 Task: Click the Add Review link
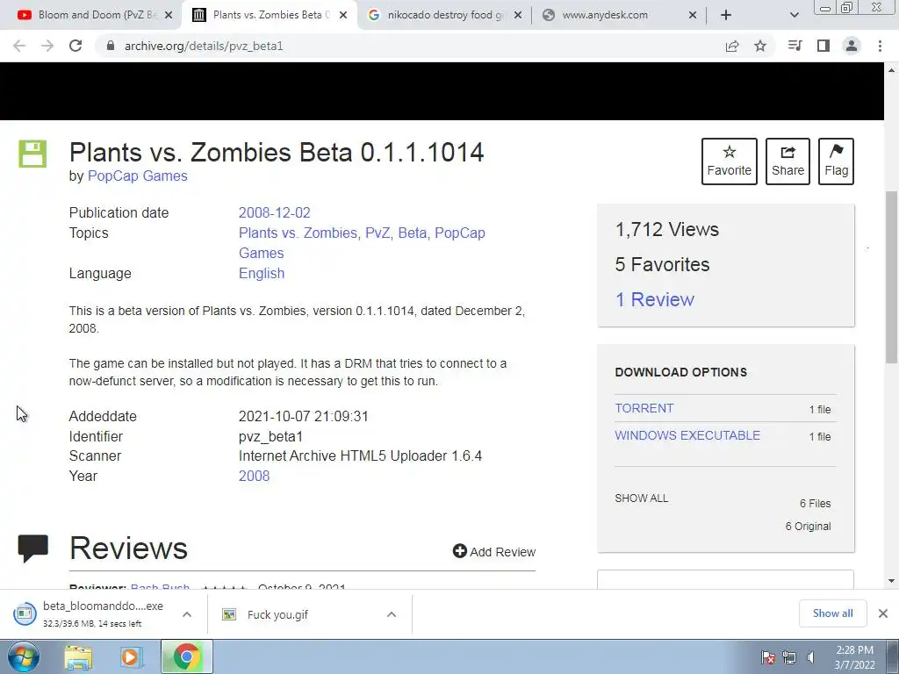pos(493,551)
